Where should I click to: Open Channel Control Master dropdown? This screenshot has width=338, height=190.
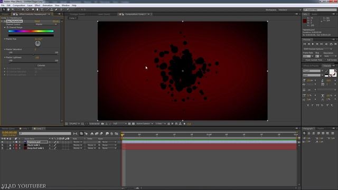(x=46, y=24)
